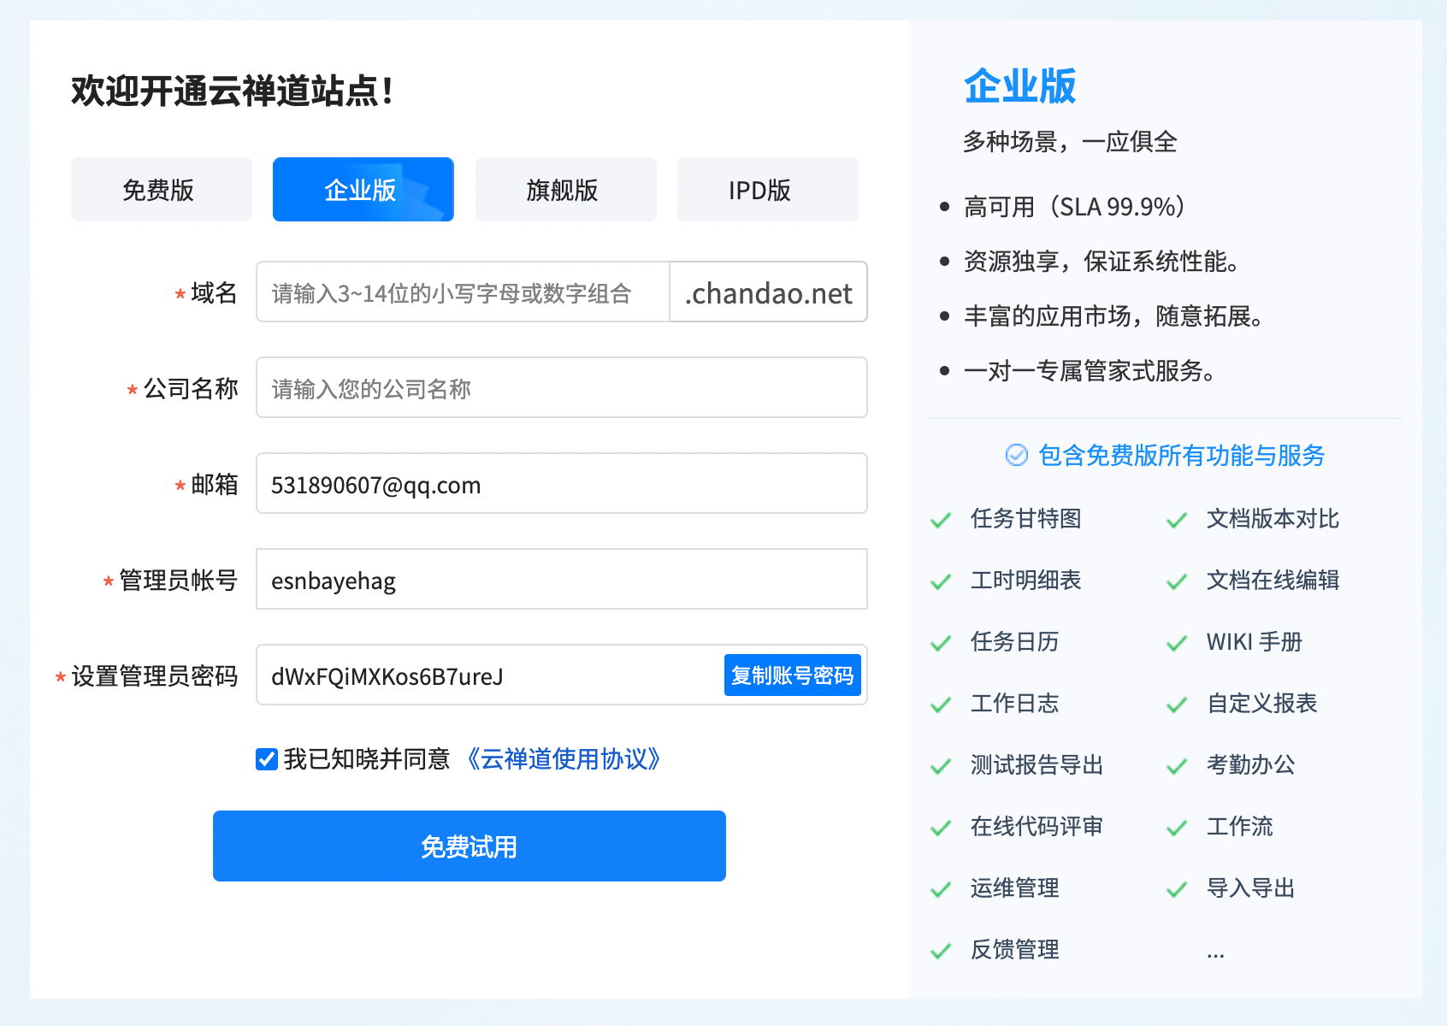1447x1026 pixels.
Task: Click the checkmark icon beside 在线代码评审
Action: coord(941,828)
